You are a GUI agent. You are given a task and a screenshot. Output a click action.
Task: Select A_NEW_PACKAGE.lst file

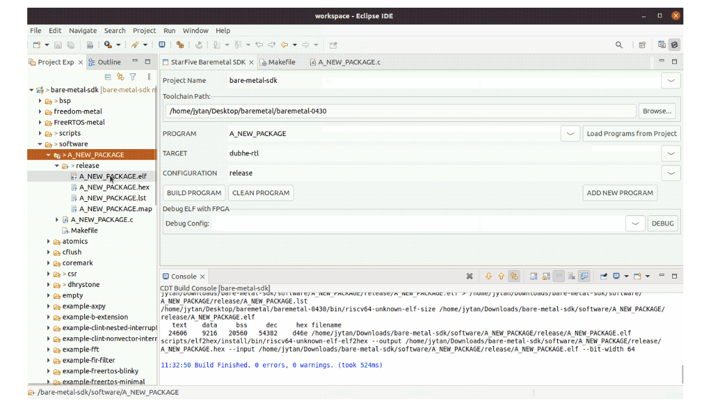(113, 198)
